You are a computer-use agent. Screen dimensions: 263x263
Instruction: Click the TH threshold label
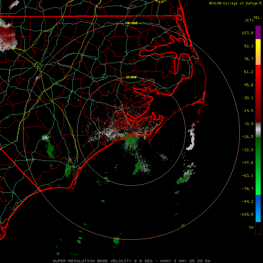coord(251,227)
